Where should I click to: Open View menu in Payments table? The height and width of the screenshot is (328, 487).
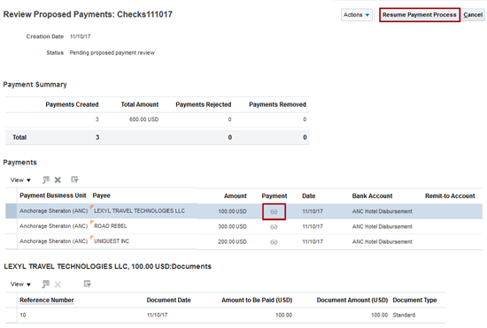coord(20,179)
